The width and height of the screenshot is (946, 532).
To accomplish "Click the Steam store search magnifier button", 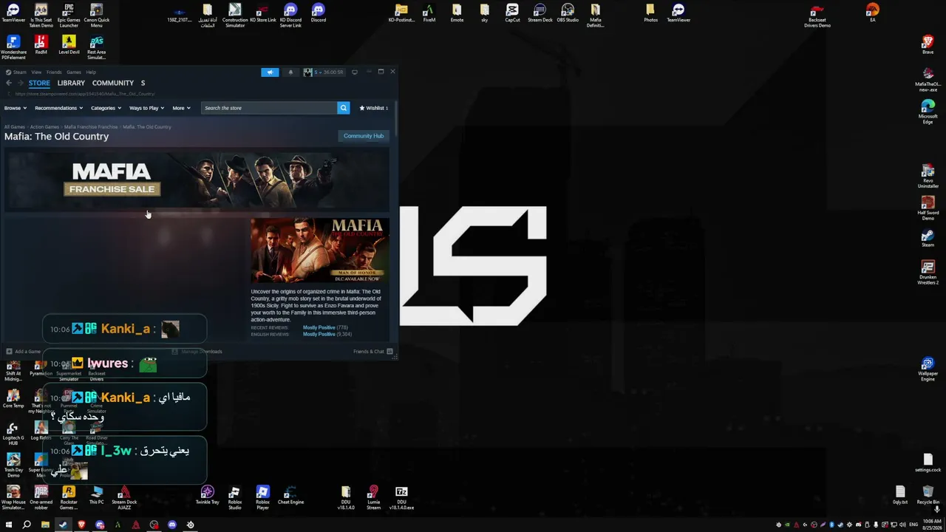I will click(343, 108).
